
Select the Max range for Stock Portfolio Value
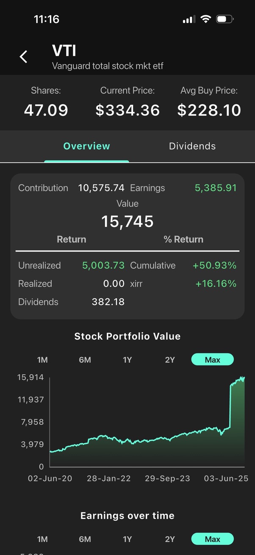coord(212,359)
